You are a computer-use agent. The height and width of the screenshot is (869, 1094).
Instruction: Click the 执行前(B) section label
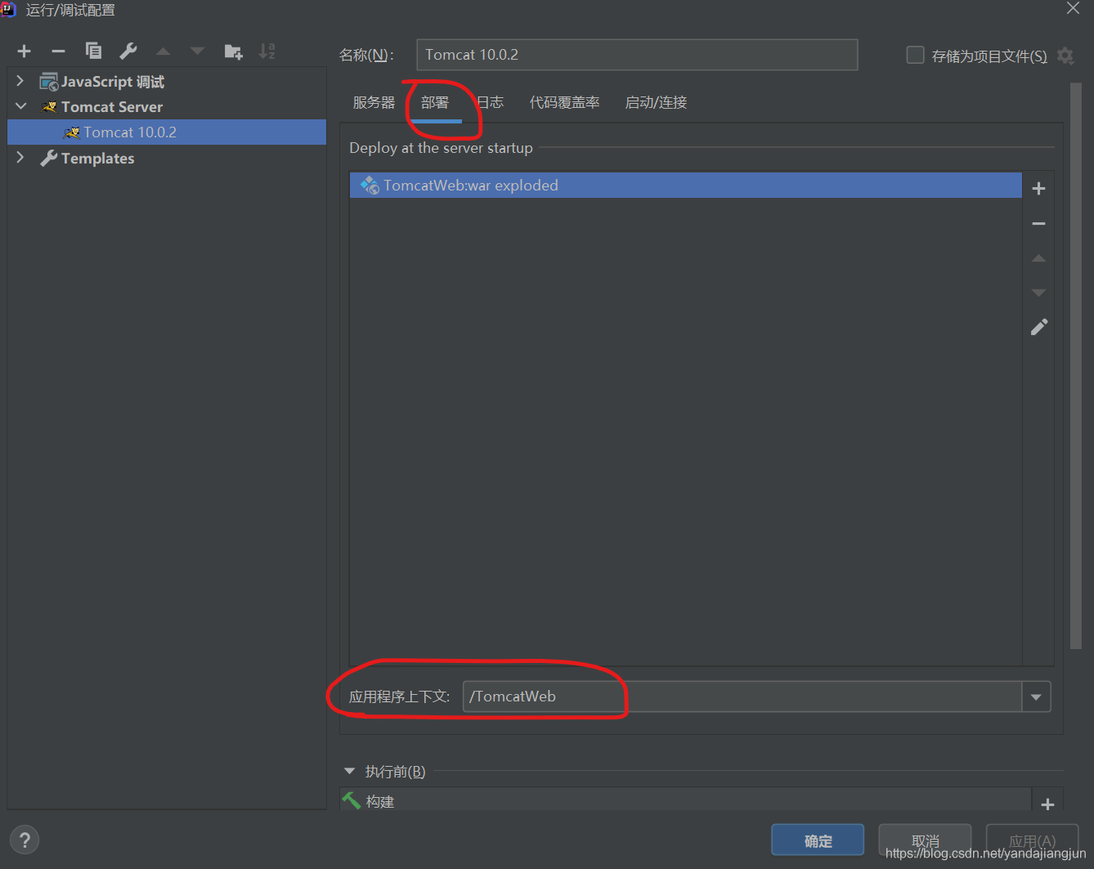click(x=395, y=772)
